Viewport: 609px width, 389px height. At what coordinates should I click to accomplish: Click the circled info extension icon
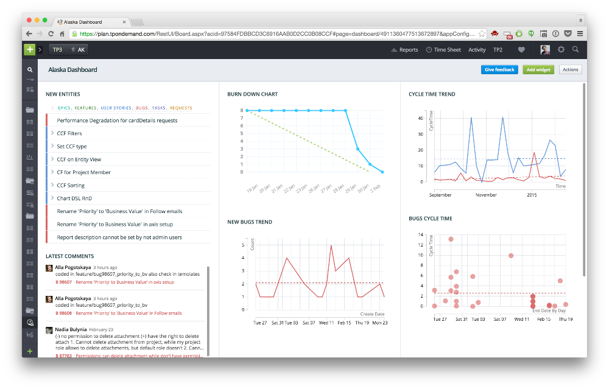(556, 33)
